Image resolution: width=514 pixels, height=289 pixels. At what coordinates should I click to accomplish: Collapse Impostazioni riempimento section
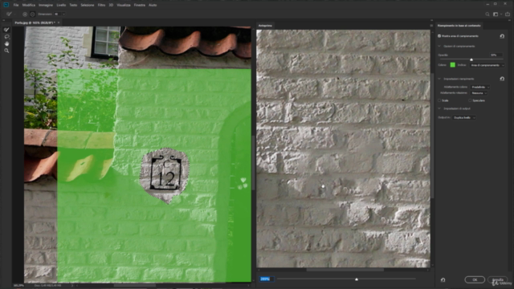click(439, 79)
